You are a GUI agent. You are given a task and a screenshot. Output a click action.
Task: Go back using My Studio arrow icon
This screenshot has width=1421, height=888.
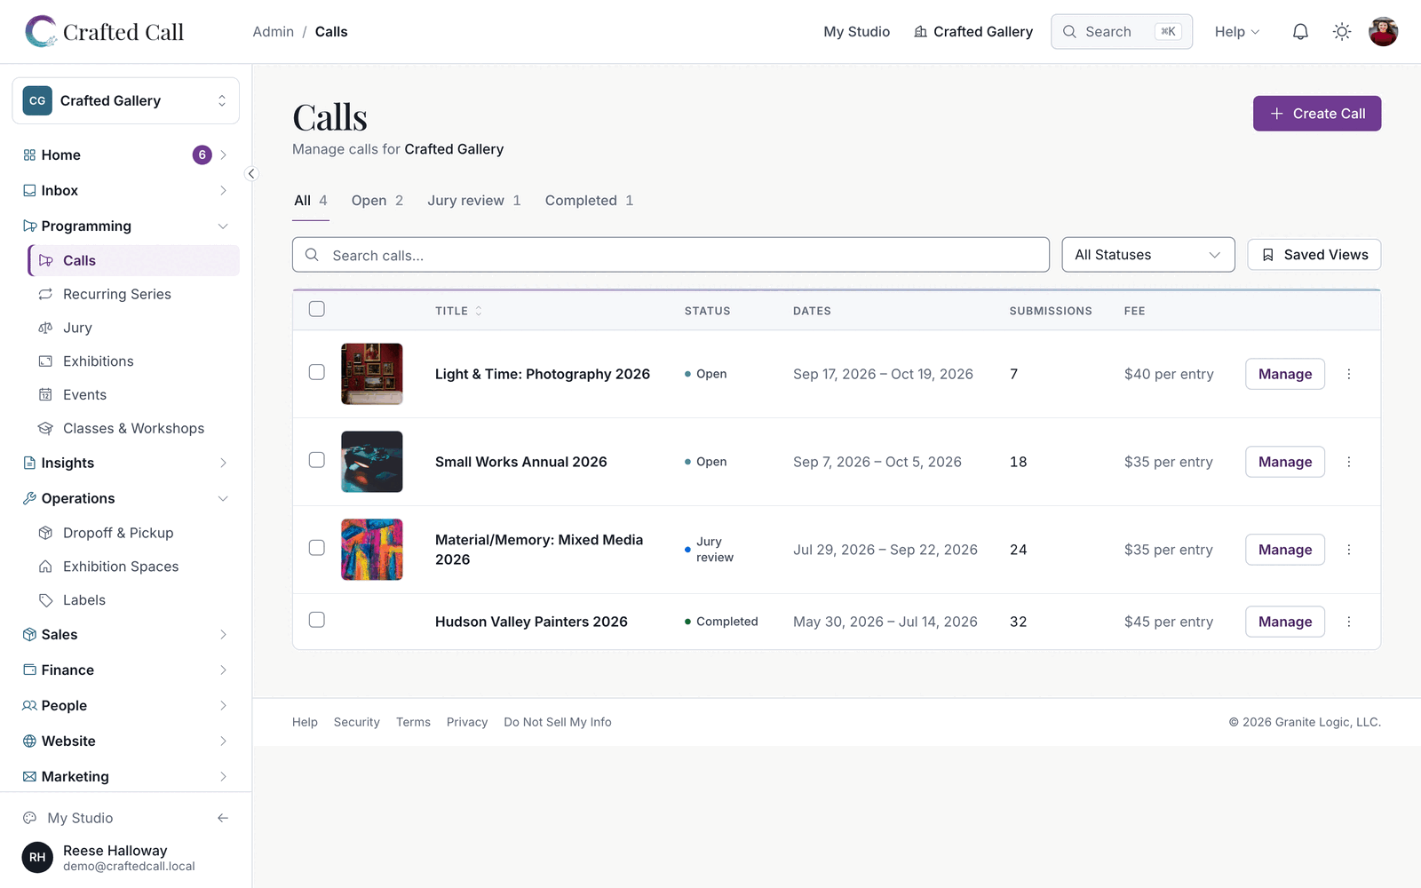223,818
